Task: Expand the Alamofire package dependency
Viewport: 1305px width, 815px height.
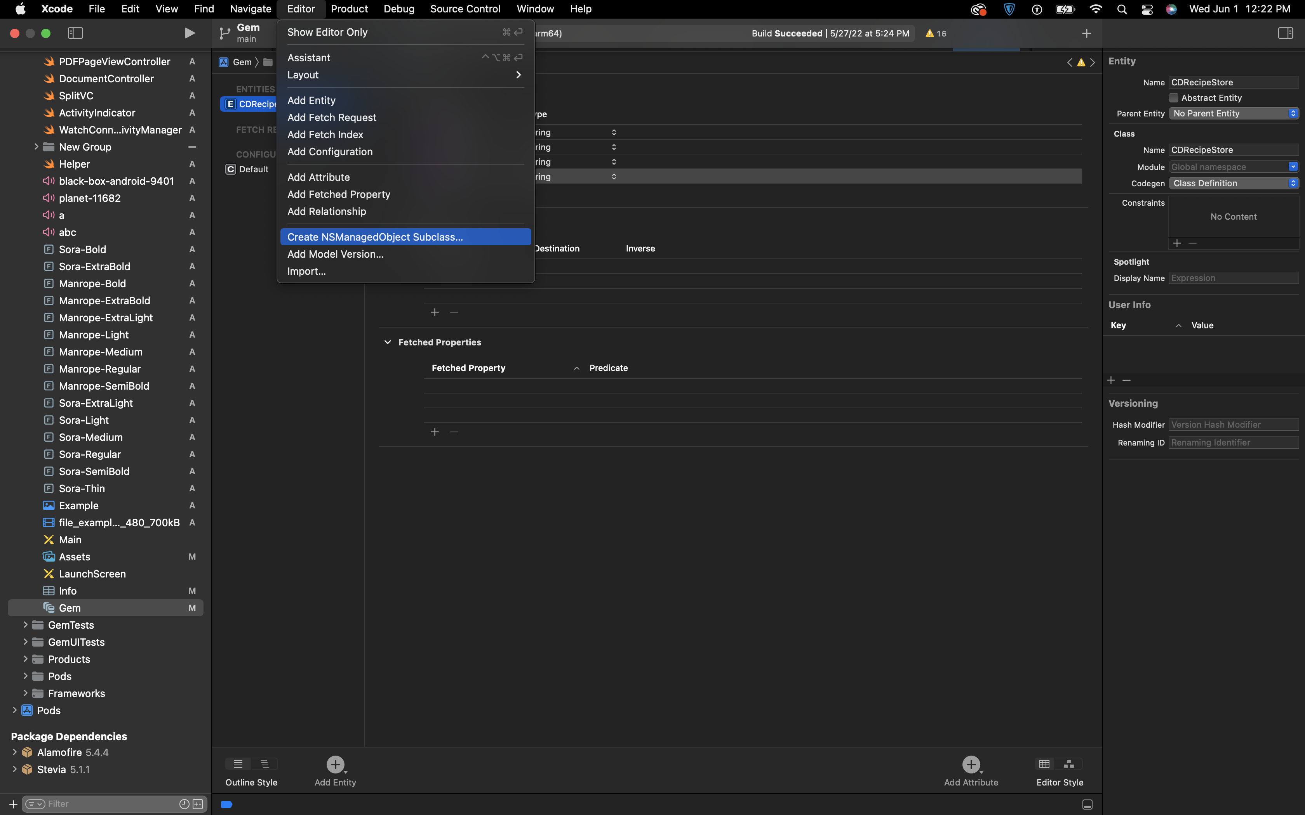Action: (14, 752)
